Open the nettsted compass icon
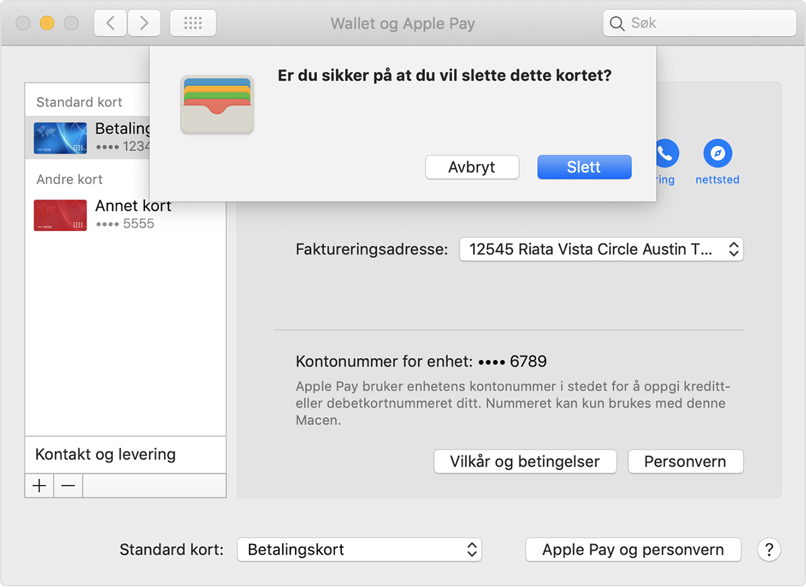The image size is (806, 587). [717, 154]
